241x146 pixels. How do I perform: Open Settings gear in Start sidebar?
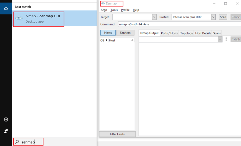click(6, 119)
